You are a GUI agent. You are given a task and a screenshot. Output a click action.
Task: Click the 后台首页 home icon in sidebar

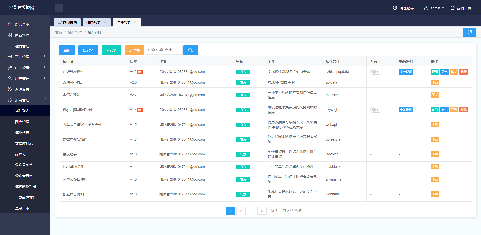(10, 25)
